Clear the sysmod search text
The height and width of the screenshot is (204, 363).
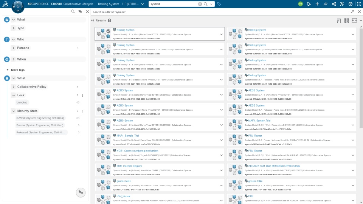(200, 4)
